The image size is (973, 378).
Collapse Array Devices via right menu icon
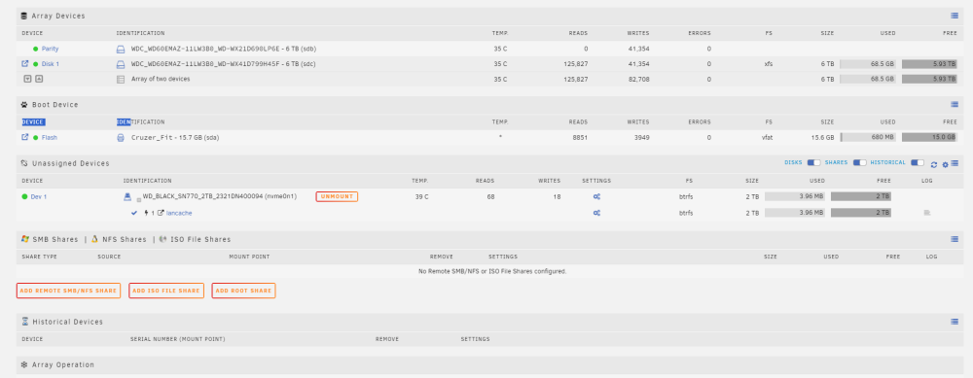(955, 16)
